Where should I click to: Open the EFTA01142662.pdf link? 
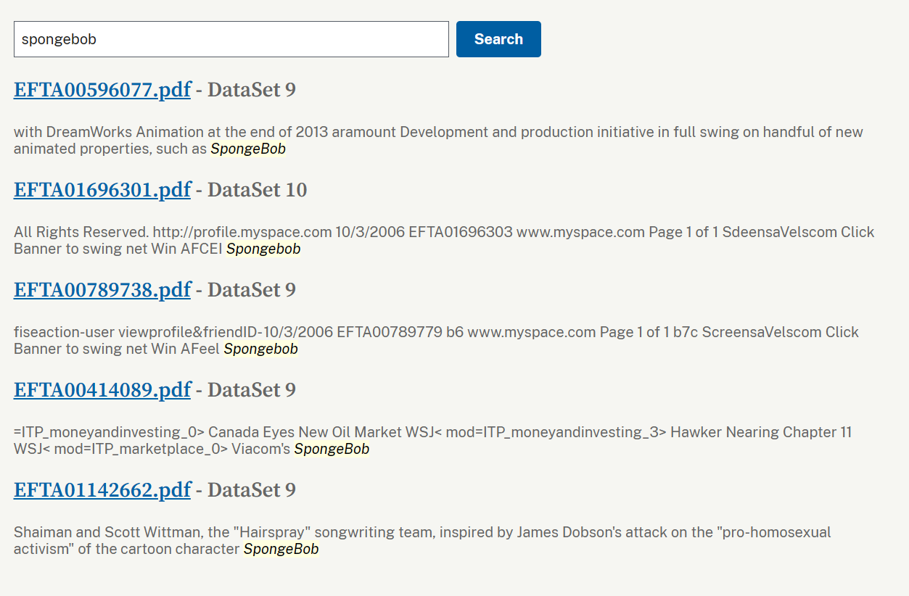click(x=102, y=490)
